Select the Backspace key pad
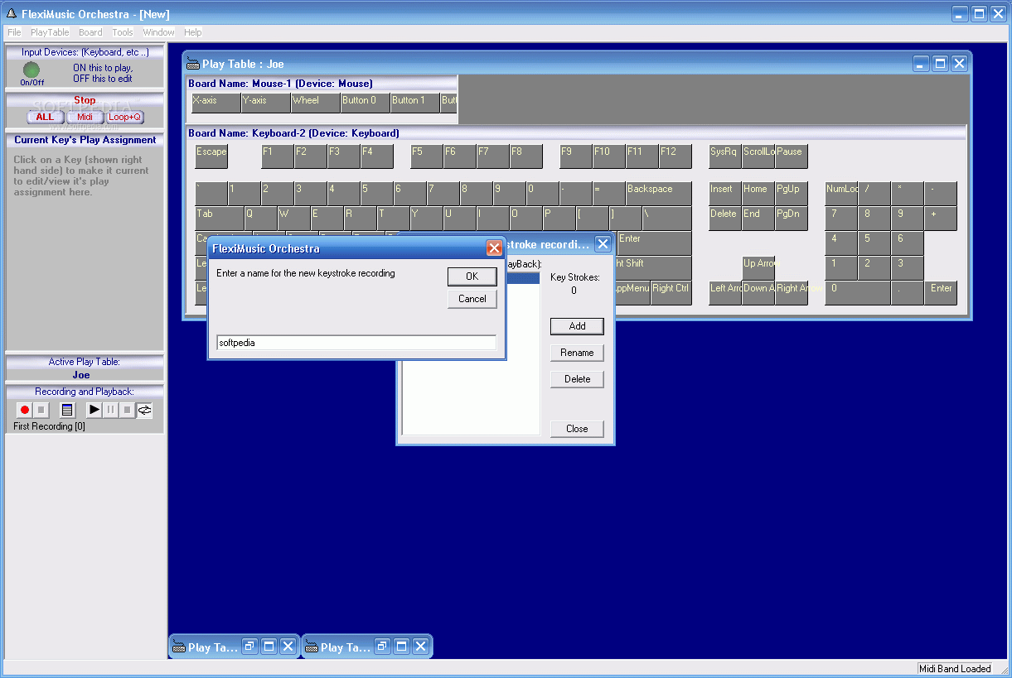Viewport: 1012px width, 678px height. coord(659,194)
